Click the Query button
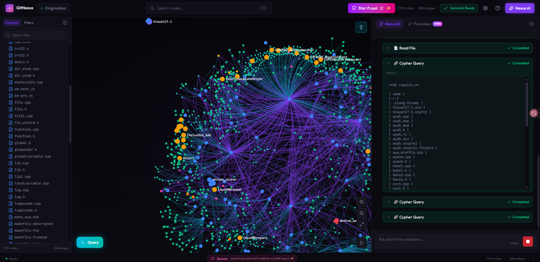 [x=90, y=242]
